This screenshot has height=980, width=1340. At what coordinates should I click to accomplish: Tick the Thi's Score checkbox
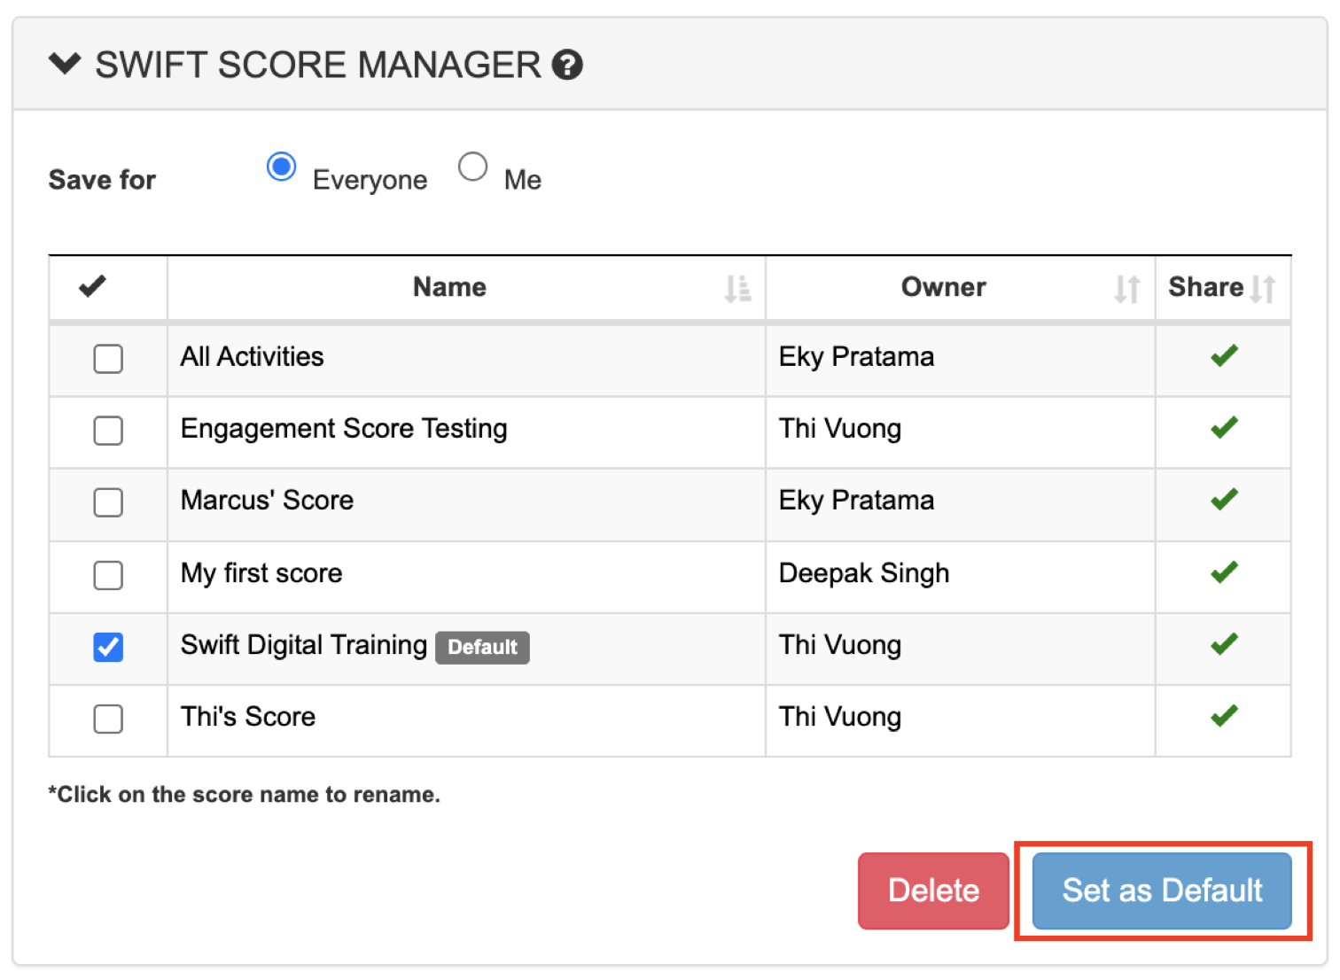(108, 719)
